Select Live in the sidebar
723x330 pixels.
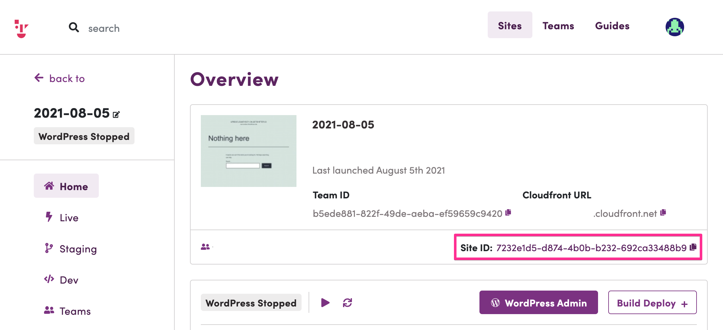click(69, 217)
